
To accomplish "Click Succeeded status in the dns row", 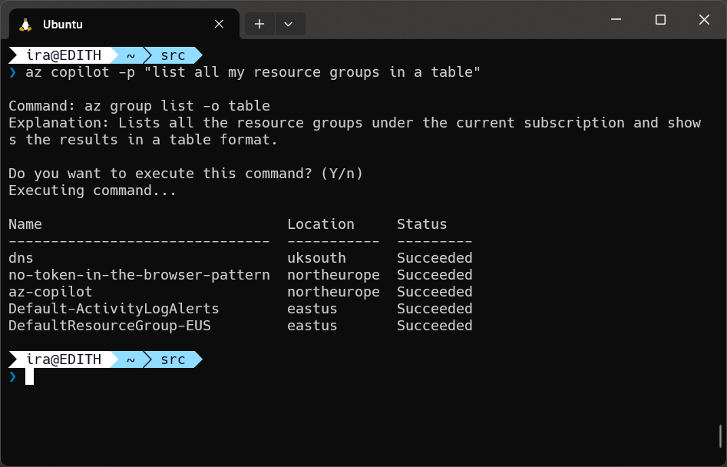I will pos(435,258).
